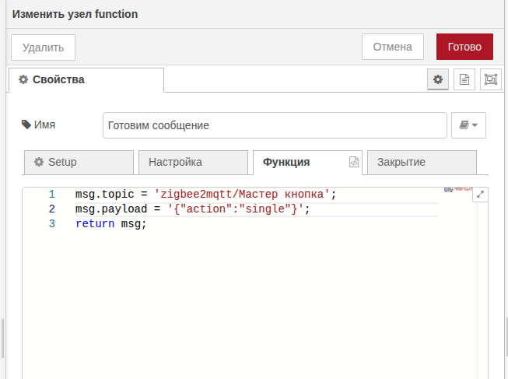Open node appearance settings icon
Image resolution: width=508 pixels, height=379 pixels.
click(x=491, y=79)
